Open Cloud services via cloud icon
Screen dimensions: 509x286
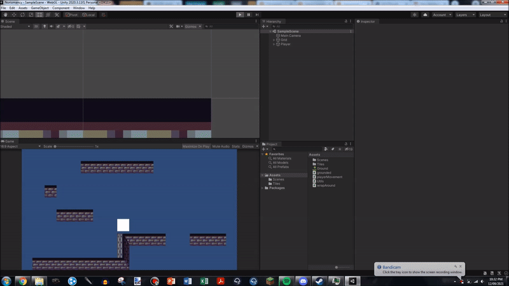[424, 14]
